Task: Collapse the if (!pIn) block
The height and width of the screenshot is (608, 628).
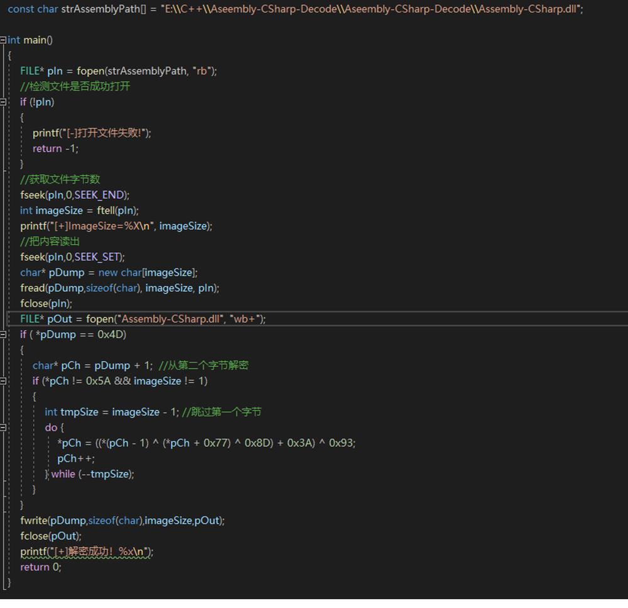Action: [4, 102]
